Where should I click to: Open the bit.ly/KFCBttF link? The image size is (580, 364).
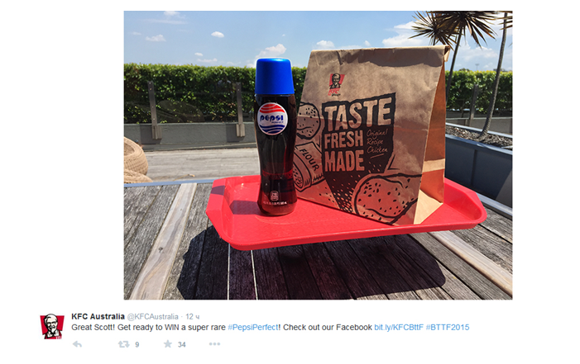(398, 328)
